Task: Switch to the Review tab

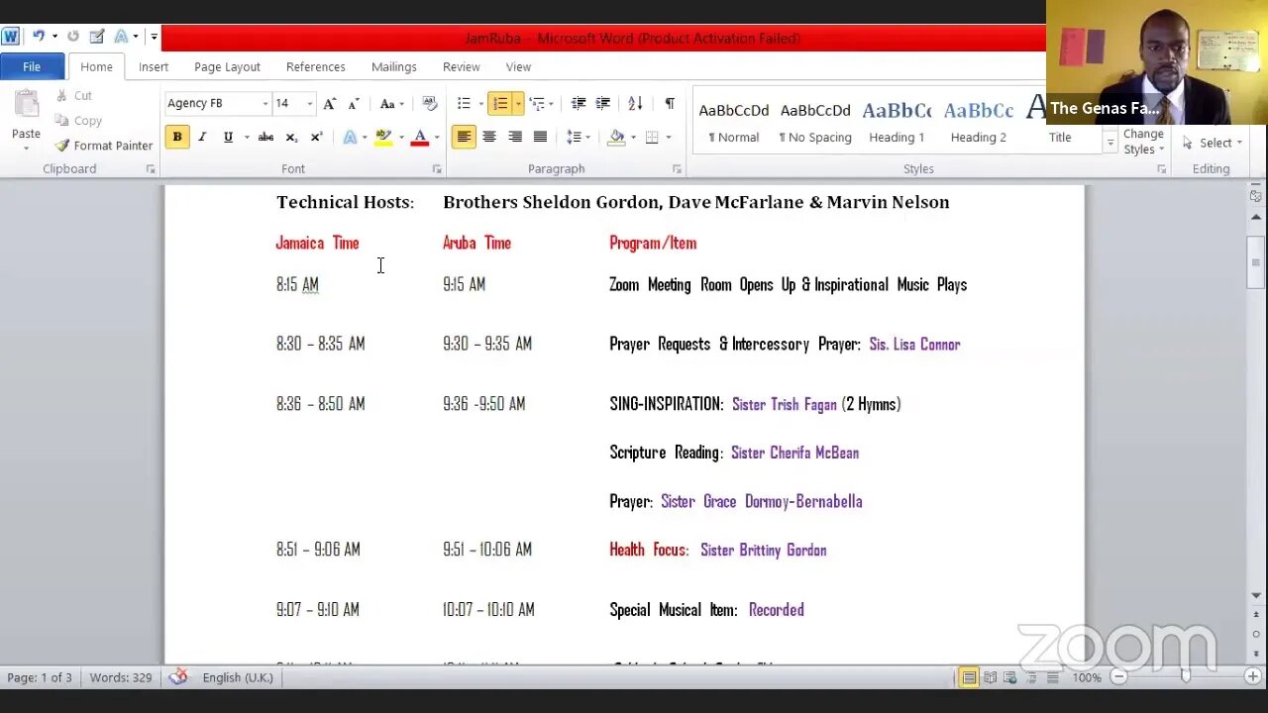Action: pos(462,66)
